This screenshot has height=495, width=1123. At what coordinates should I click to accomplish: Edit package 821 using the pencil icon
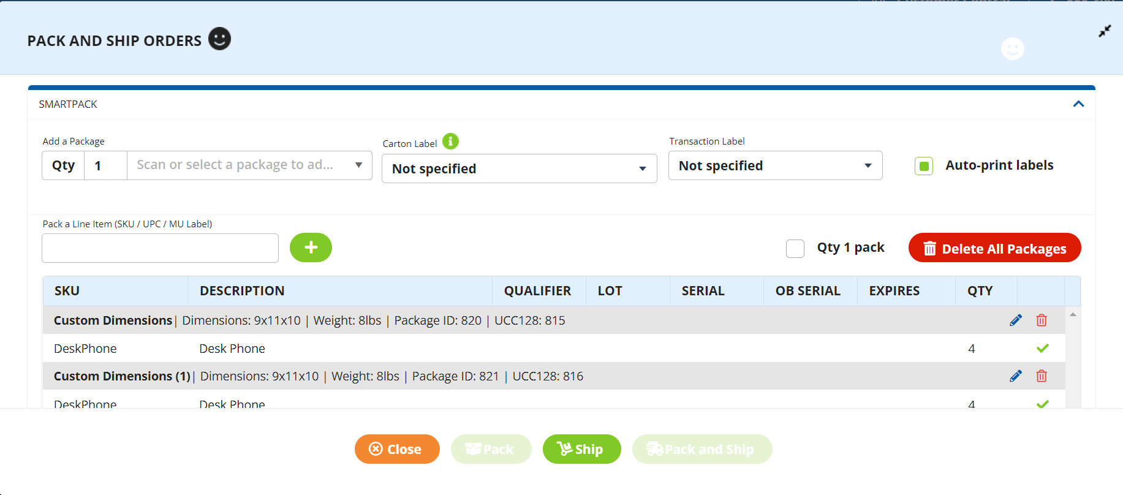1016,376
